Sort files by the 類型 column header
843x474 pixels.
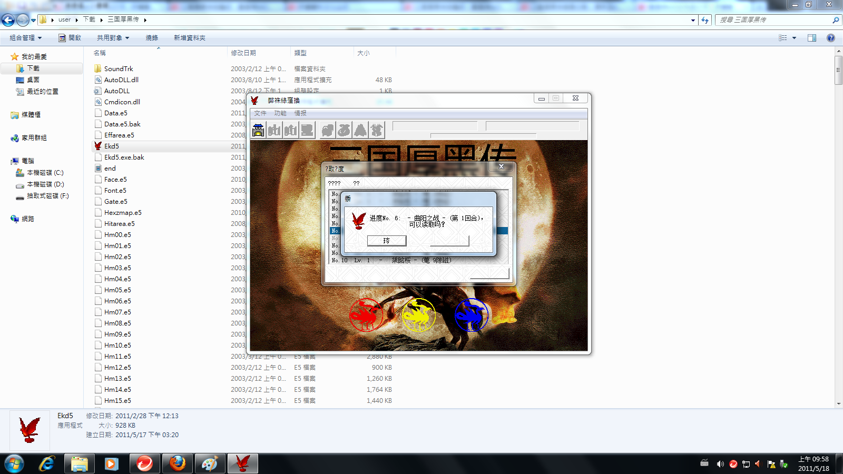pyautogui.click(x=300, y=53)
